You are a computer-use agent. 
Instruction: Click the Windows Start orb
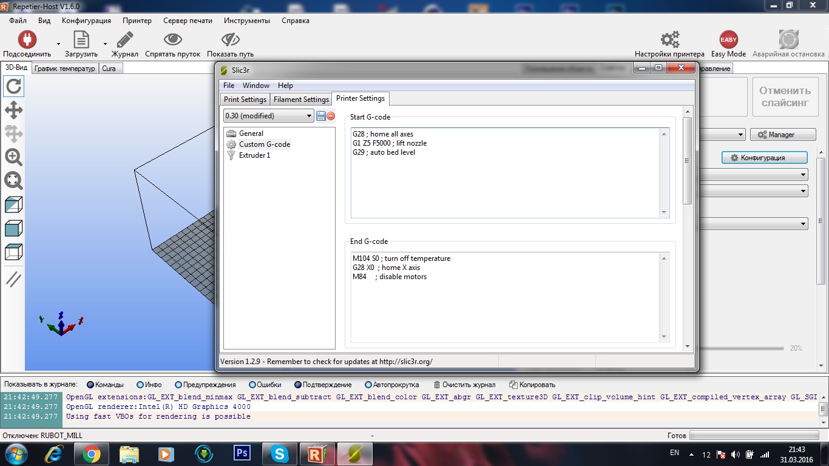pos(16,453)
